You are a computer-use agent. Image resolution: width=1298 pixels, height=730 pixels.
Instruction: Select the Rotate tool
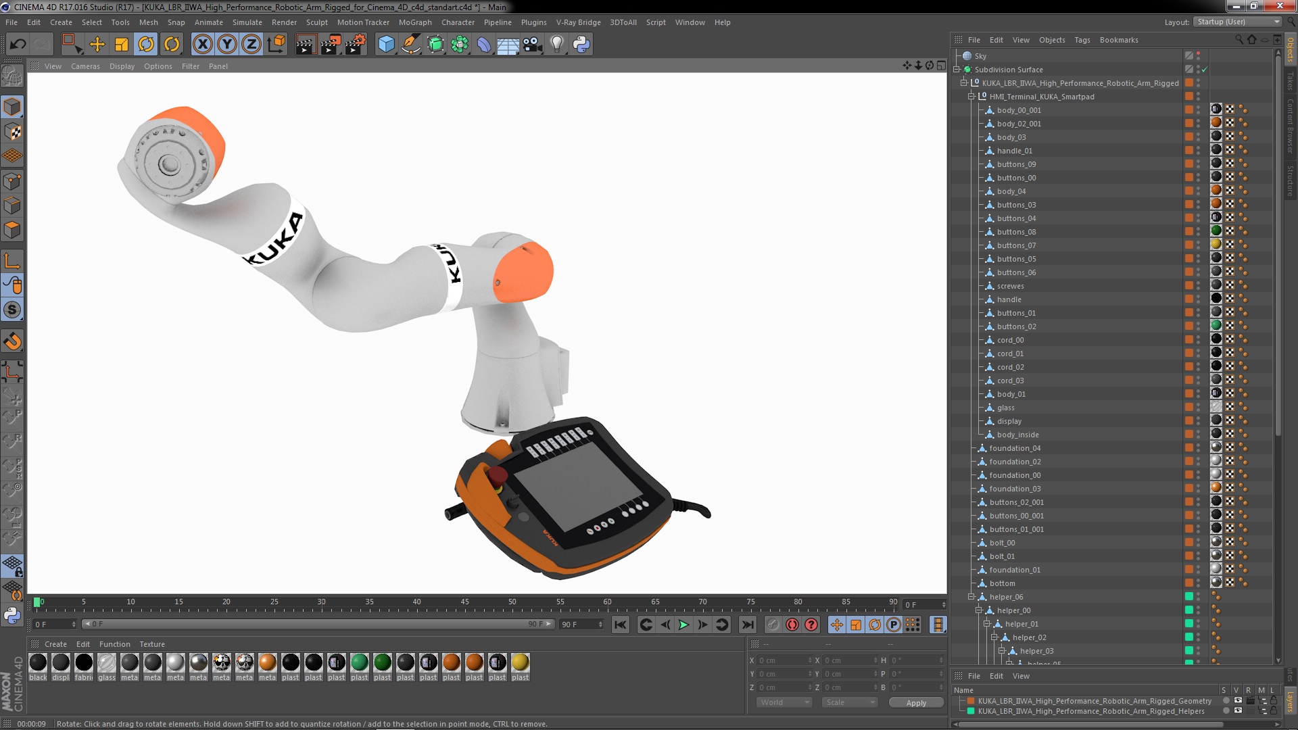click(146, 45)
